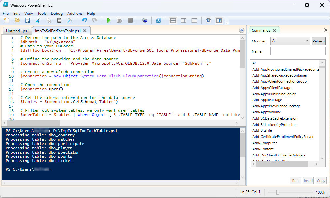This screenshot has height=198, width=330.
Task: Click the Undo arrow icon
Action: coord(84,20)
